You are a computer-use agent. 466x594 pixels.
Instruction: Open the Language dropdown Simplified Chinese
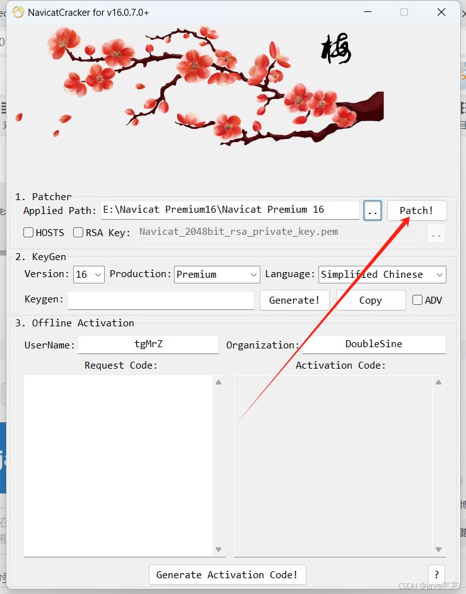tap(382, 274)
